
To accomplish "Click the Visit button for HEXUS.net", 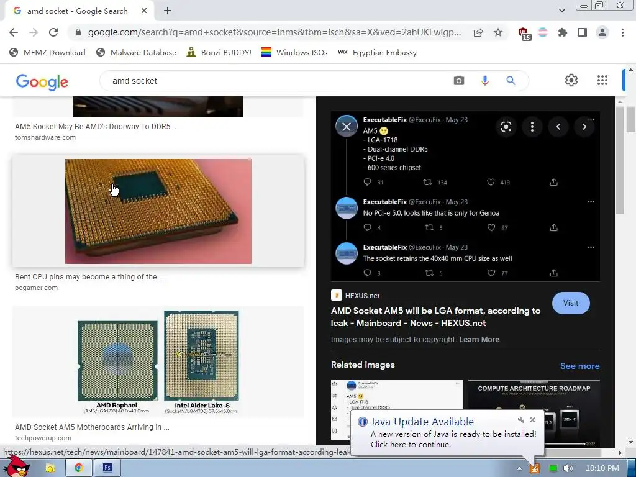I will [x=571, y=303].
